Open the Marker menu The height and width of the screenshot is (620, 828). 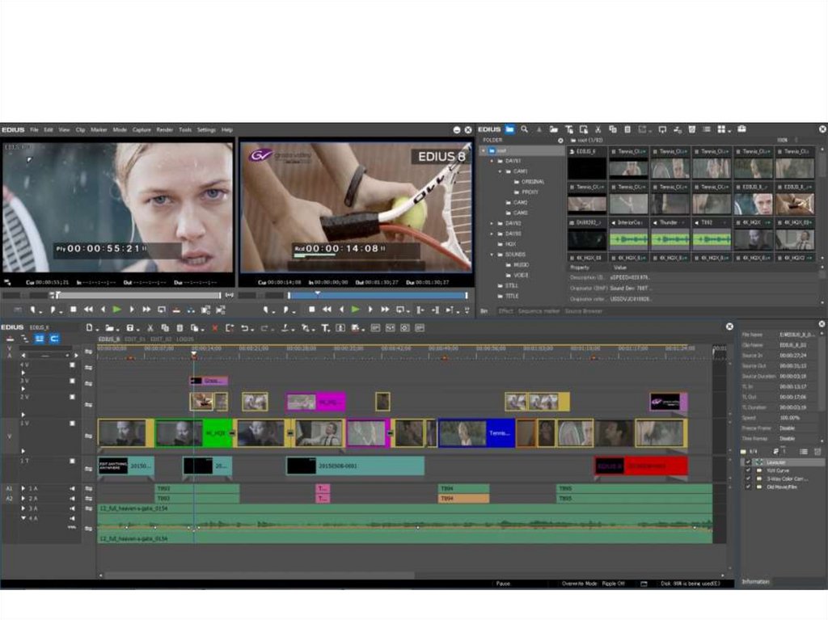tap(99, 129)
